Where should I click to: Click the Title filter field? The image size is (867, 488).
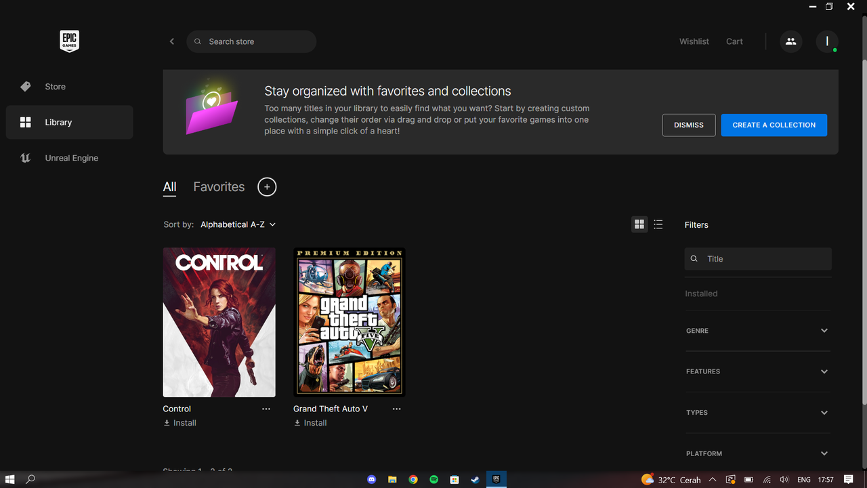(758, 259)
